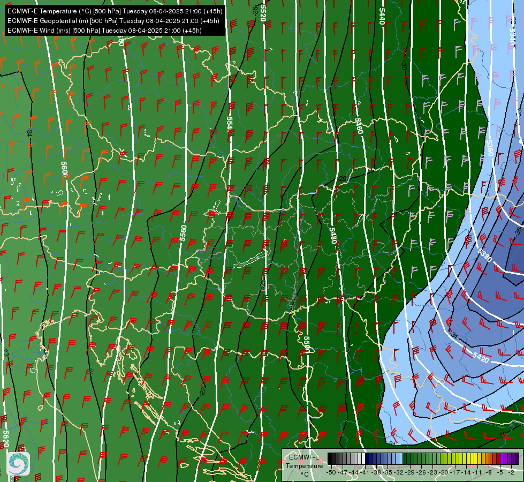Select the ECMWF-E Wind 500 hPa title line

tap(104, 31)
